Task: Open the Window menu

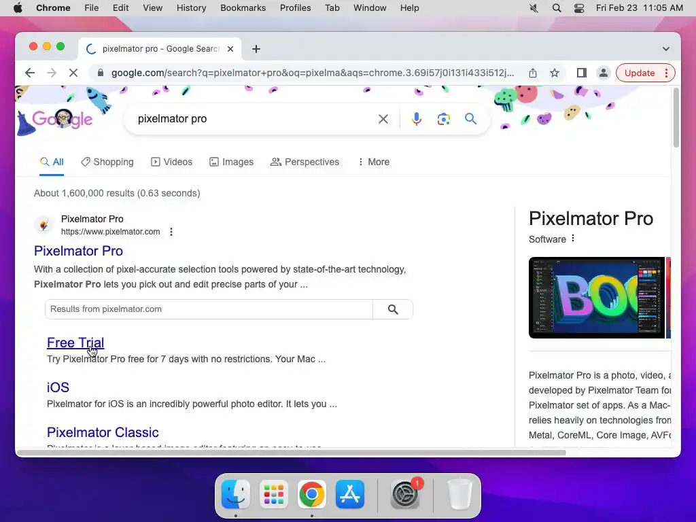Action: coord(370,8)
